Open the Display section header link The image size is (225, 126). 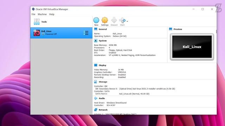(102, 65)
